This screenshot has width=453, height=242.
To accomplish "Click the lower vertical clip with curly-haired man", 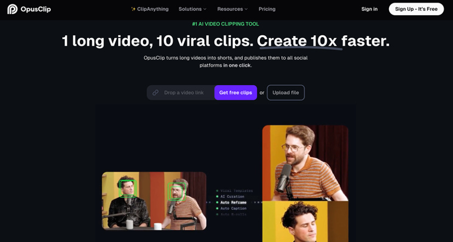I will pyautogui.click(x=305, y=222).
